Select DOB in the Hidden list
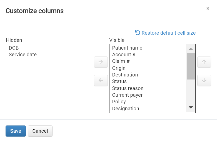 pyautogui.click(x=14, y=48)
